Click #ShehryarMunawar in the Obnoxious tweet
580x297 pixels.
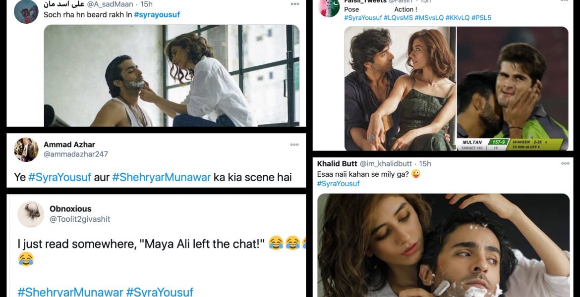[70, 292]
